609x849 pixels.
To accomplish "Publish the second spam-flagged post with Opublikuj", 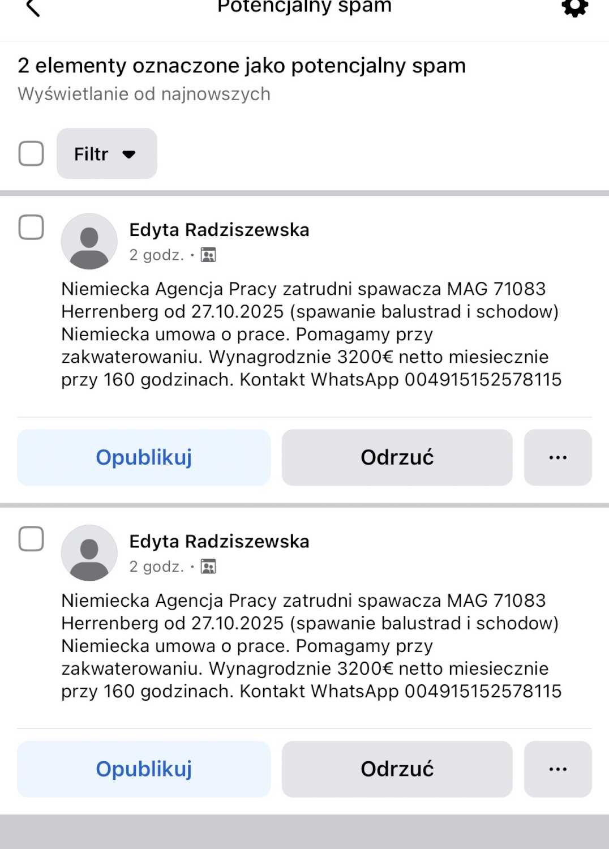I will [144, 769].
